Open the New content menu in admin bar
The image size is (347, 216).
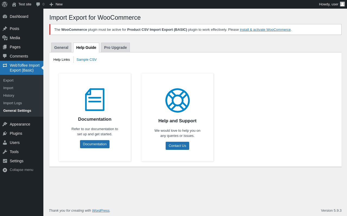coord(56,4)
